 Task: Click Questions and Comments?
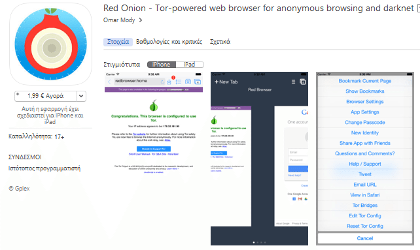[365, 153]
